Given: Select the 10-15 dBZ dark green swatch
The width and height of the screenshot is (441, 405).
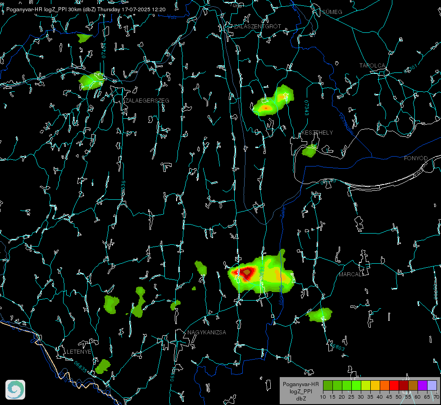Looking at the screenshot, I should pyautogui.click(x=328, y=385).
